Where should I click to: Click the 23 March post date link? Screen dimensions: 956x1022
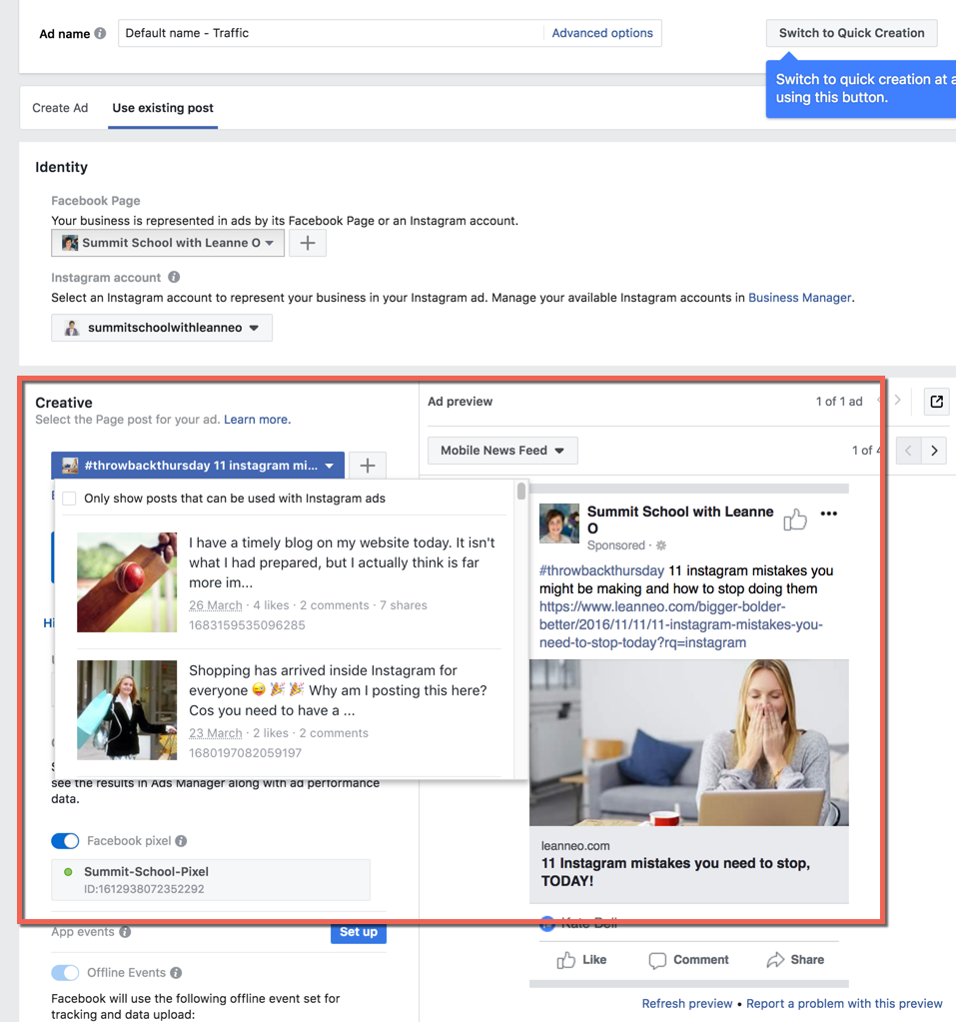(x=216, y=733)
